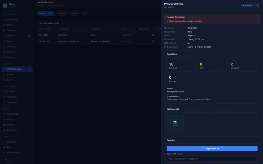Click the captured time '16 Aug, 05:08 pm'
The height and width of the screenshot is (164, 263).
(x=196, y=39)
